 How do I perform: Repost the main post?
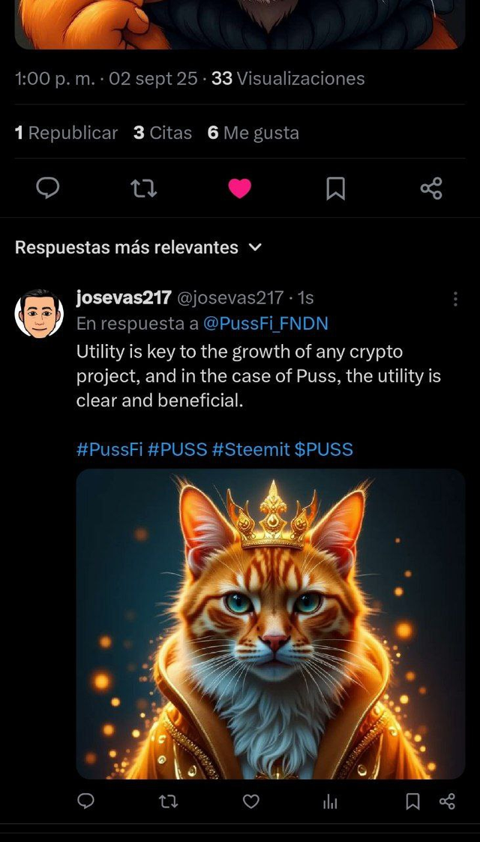[x=143, y=188]
